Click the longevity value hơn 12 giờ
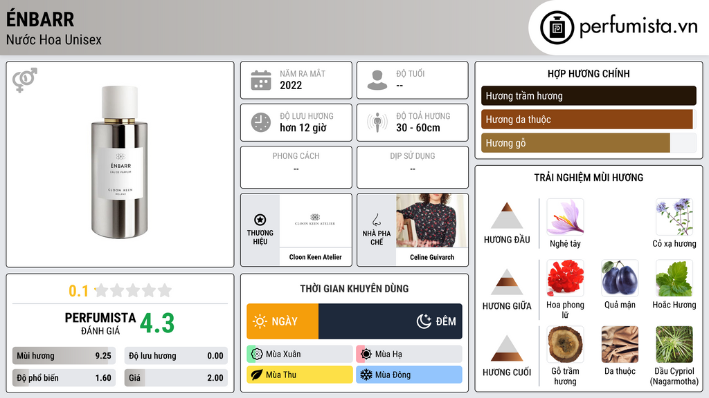The height and width of the screenshot is (398, 709). pyautogui.click(x=303, y=128)
